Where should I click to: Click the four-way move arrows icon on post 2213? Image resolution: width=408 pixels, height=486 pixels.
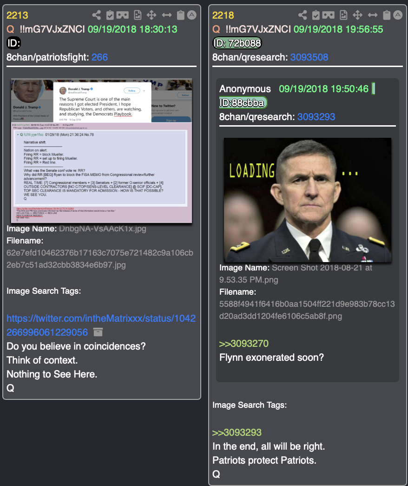click(x=151, y=15)
